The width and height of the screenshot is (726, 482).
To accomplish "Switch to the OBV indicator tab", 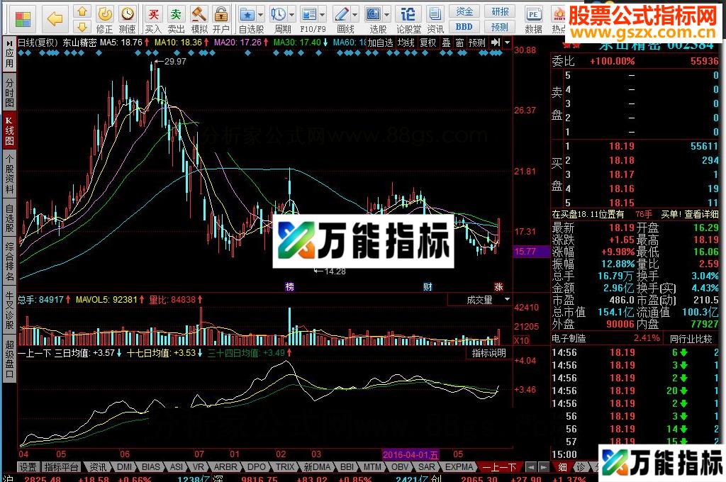I will [x=399, y=466].
